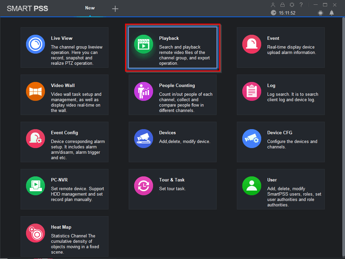Click the user account icon in title bar
Viewport: 345px width, 259px height.
pyautogui.click(x=273, y=5)
